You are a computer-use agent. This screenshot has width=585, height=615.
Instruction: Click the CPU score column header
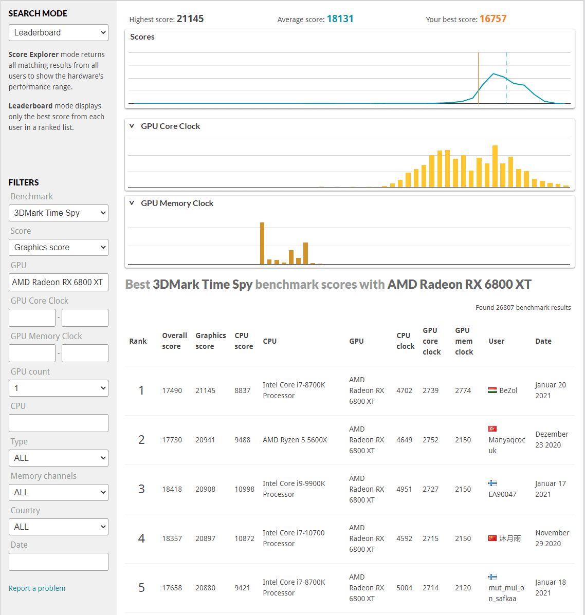[244, 341]
